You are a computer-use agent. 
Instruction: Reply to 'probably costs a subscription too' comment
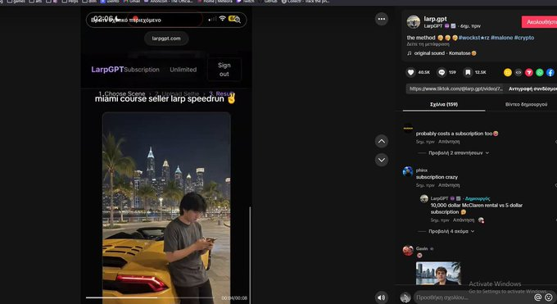coord(449,142)
